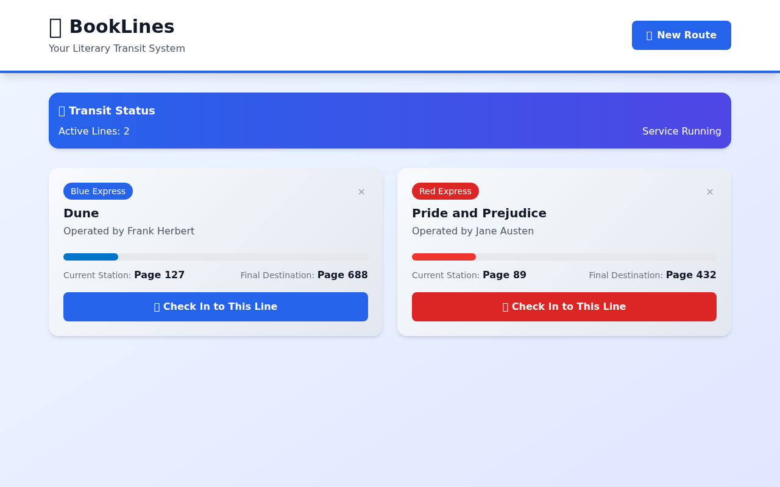Click the Blue Express reading progress bar
This screenshot has height=487, width=780.
coord(216,256)
